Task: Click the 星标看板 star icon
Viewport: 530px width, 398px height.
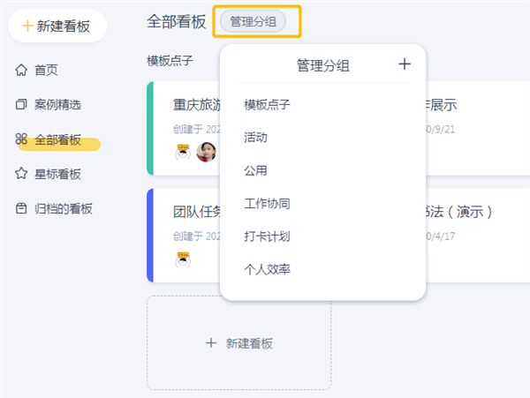Action: click(x=21, y=174)
